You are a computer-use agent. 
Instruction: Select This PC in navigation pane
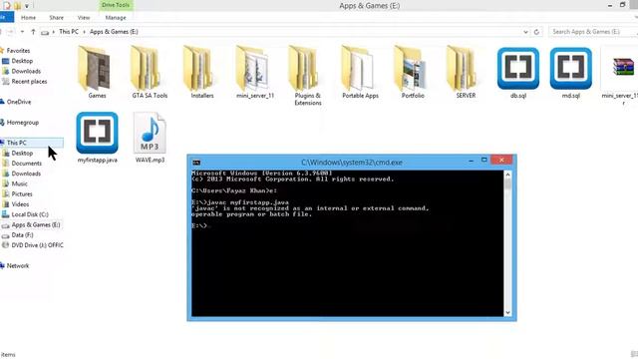coord(31,143)
